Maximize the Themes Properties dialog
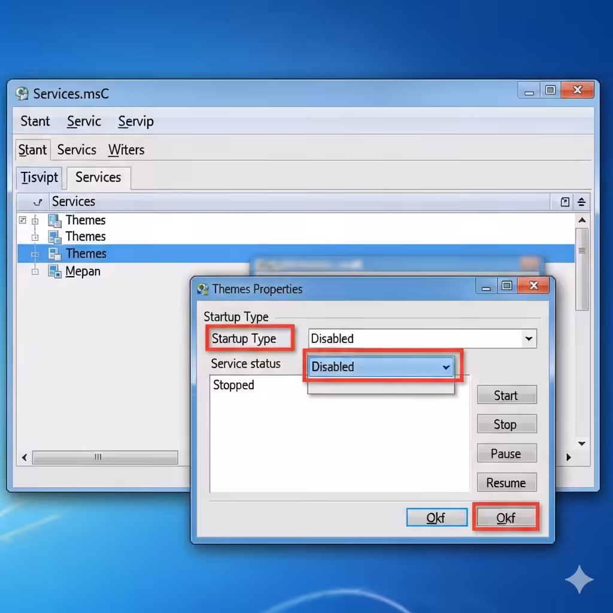Screen dimensions: 613x613 (507, 286)
